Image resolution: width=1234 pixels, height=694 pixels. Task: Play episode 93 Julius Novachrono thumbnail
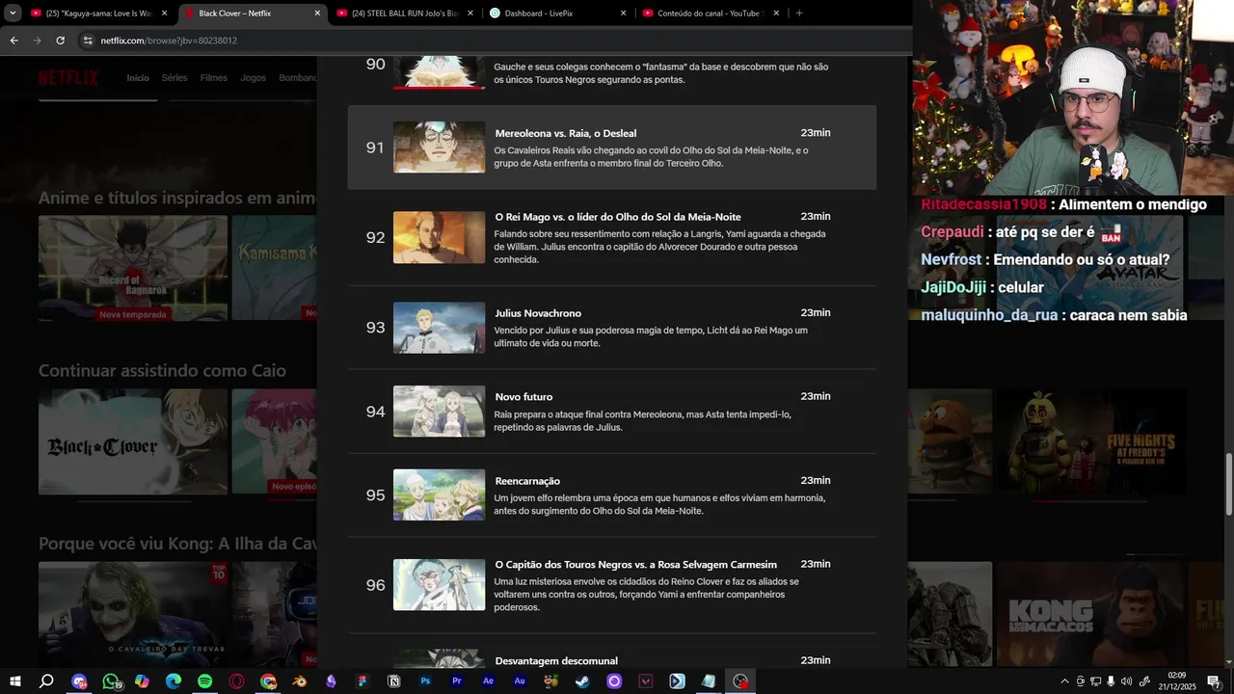[x=439, y=328]
